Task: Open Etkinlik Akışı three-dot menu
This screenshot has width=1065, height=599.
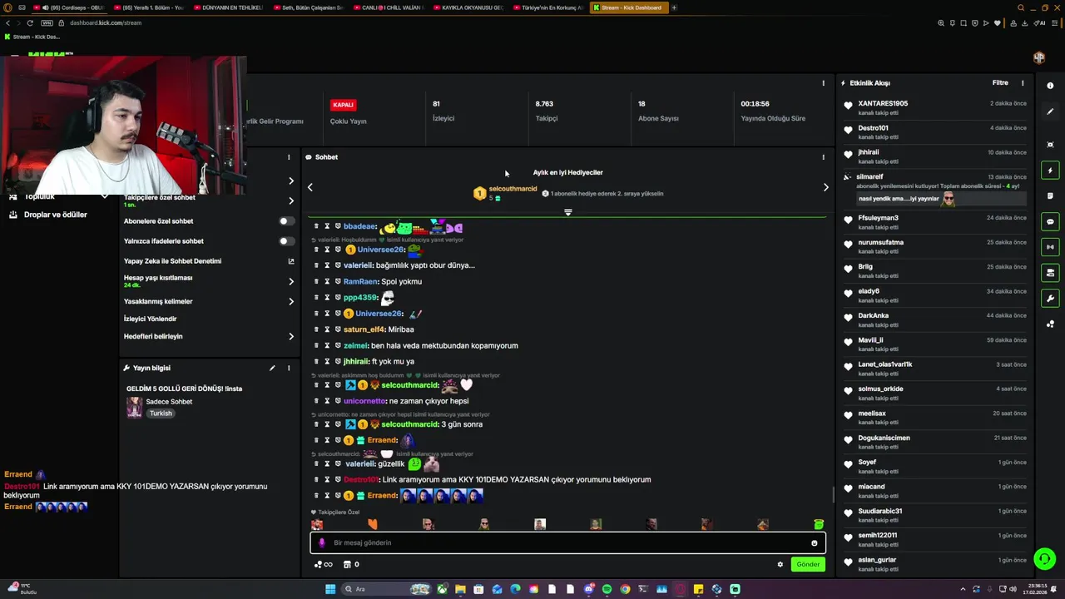Action: coord(1023,83)
